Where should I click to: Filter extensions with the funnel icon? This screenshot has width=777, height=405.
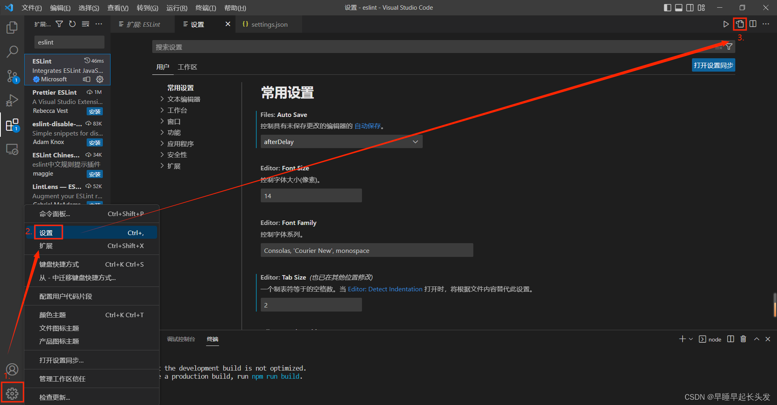point(59,24)
